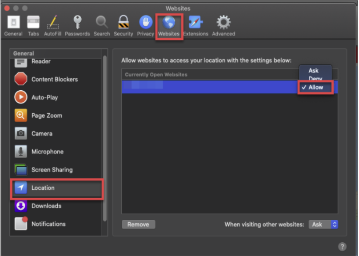
Task: Open the Privacy preferences pane
Action: (x=145, y=25)
